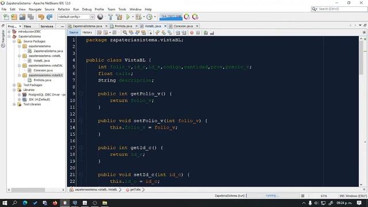Click the Start Macro Recording red circle icon
Image resolution: width=368 pixels, height=207 pixels.
pos(191,33)
